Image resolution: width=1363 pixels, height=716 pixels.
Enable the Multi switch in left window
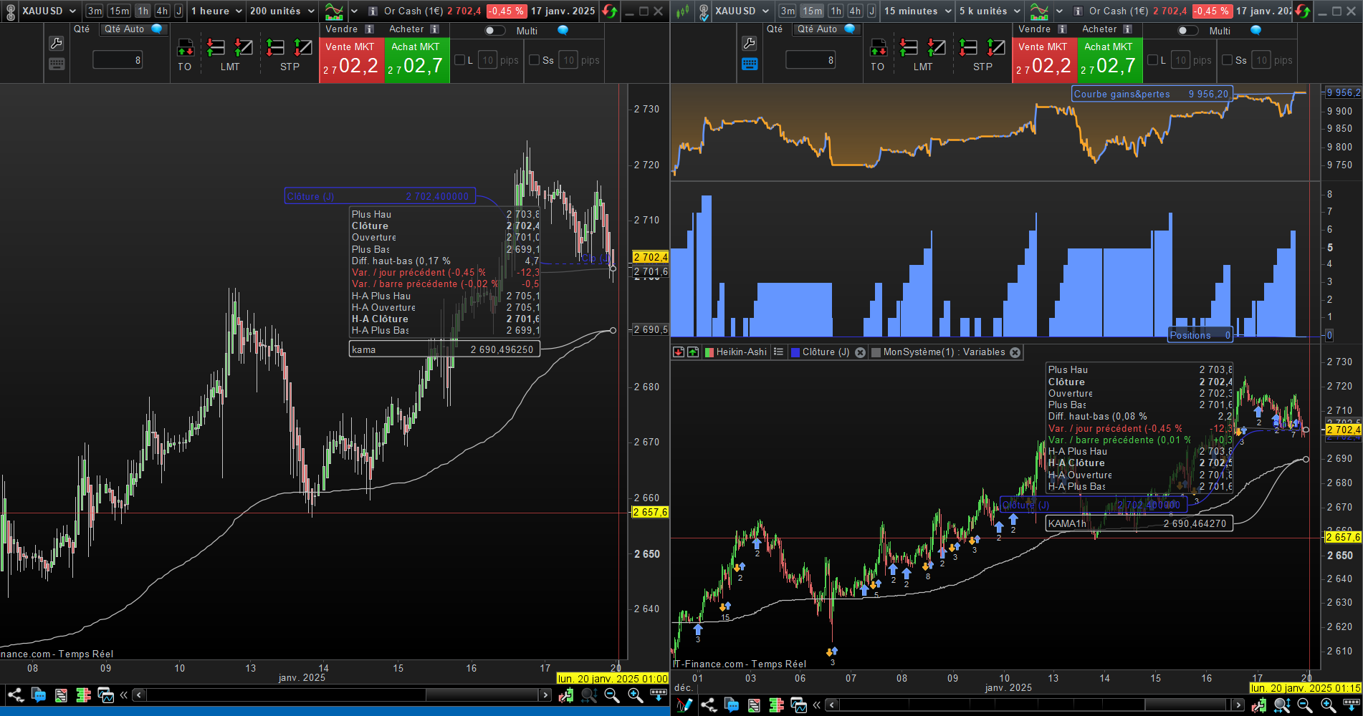(x=494, y=31)
